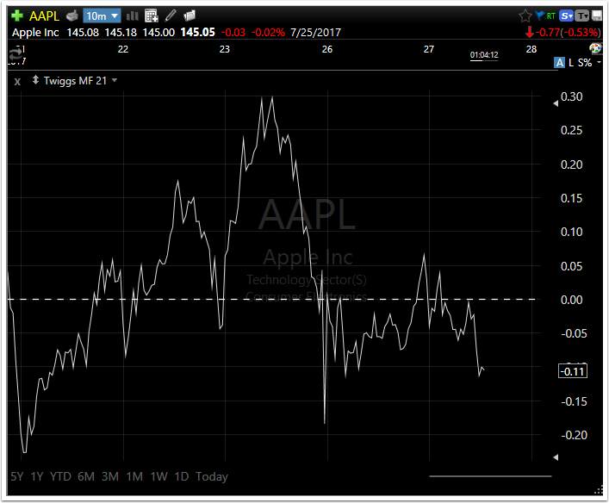
Task: Click the green plus add-symbol icon
Action: coord(16,16)
